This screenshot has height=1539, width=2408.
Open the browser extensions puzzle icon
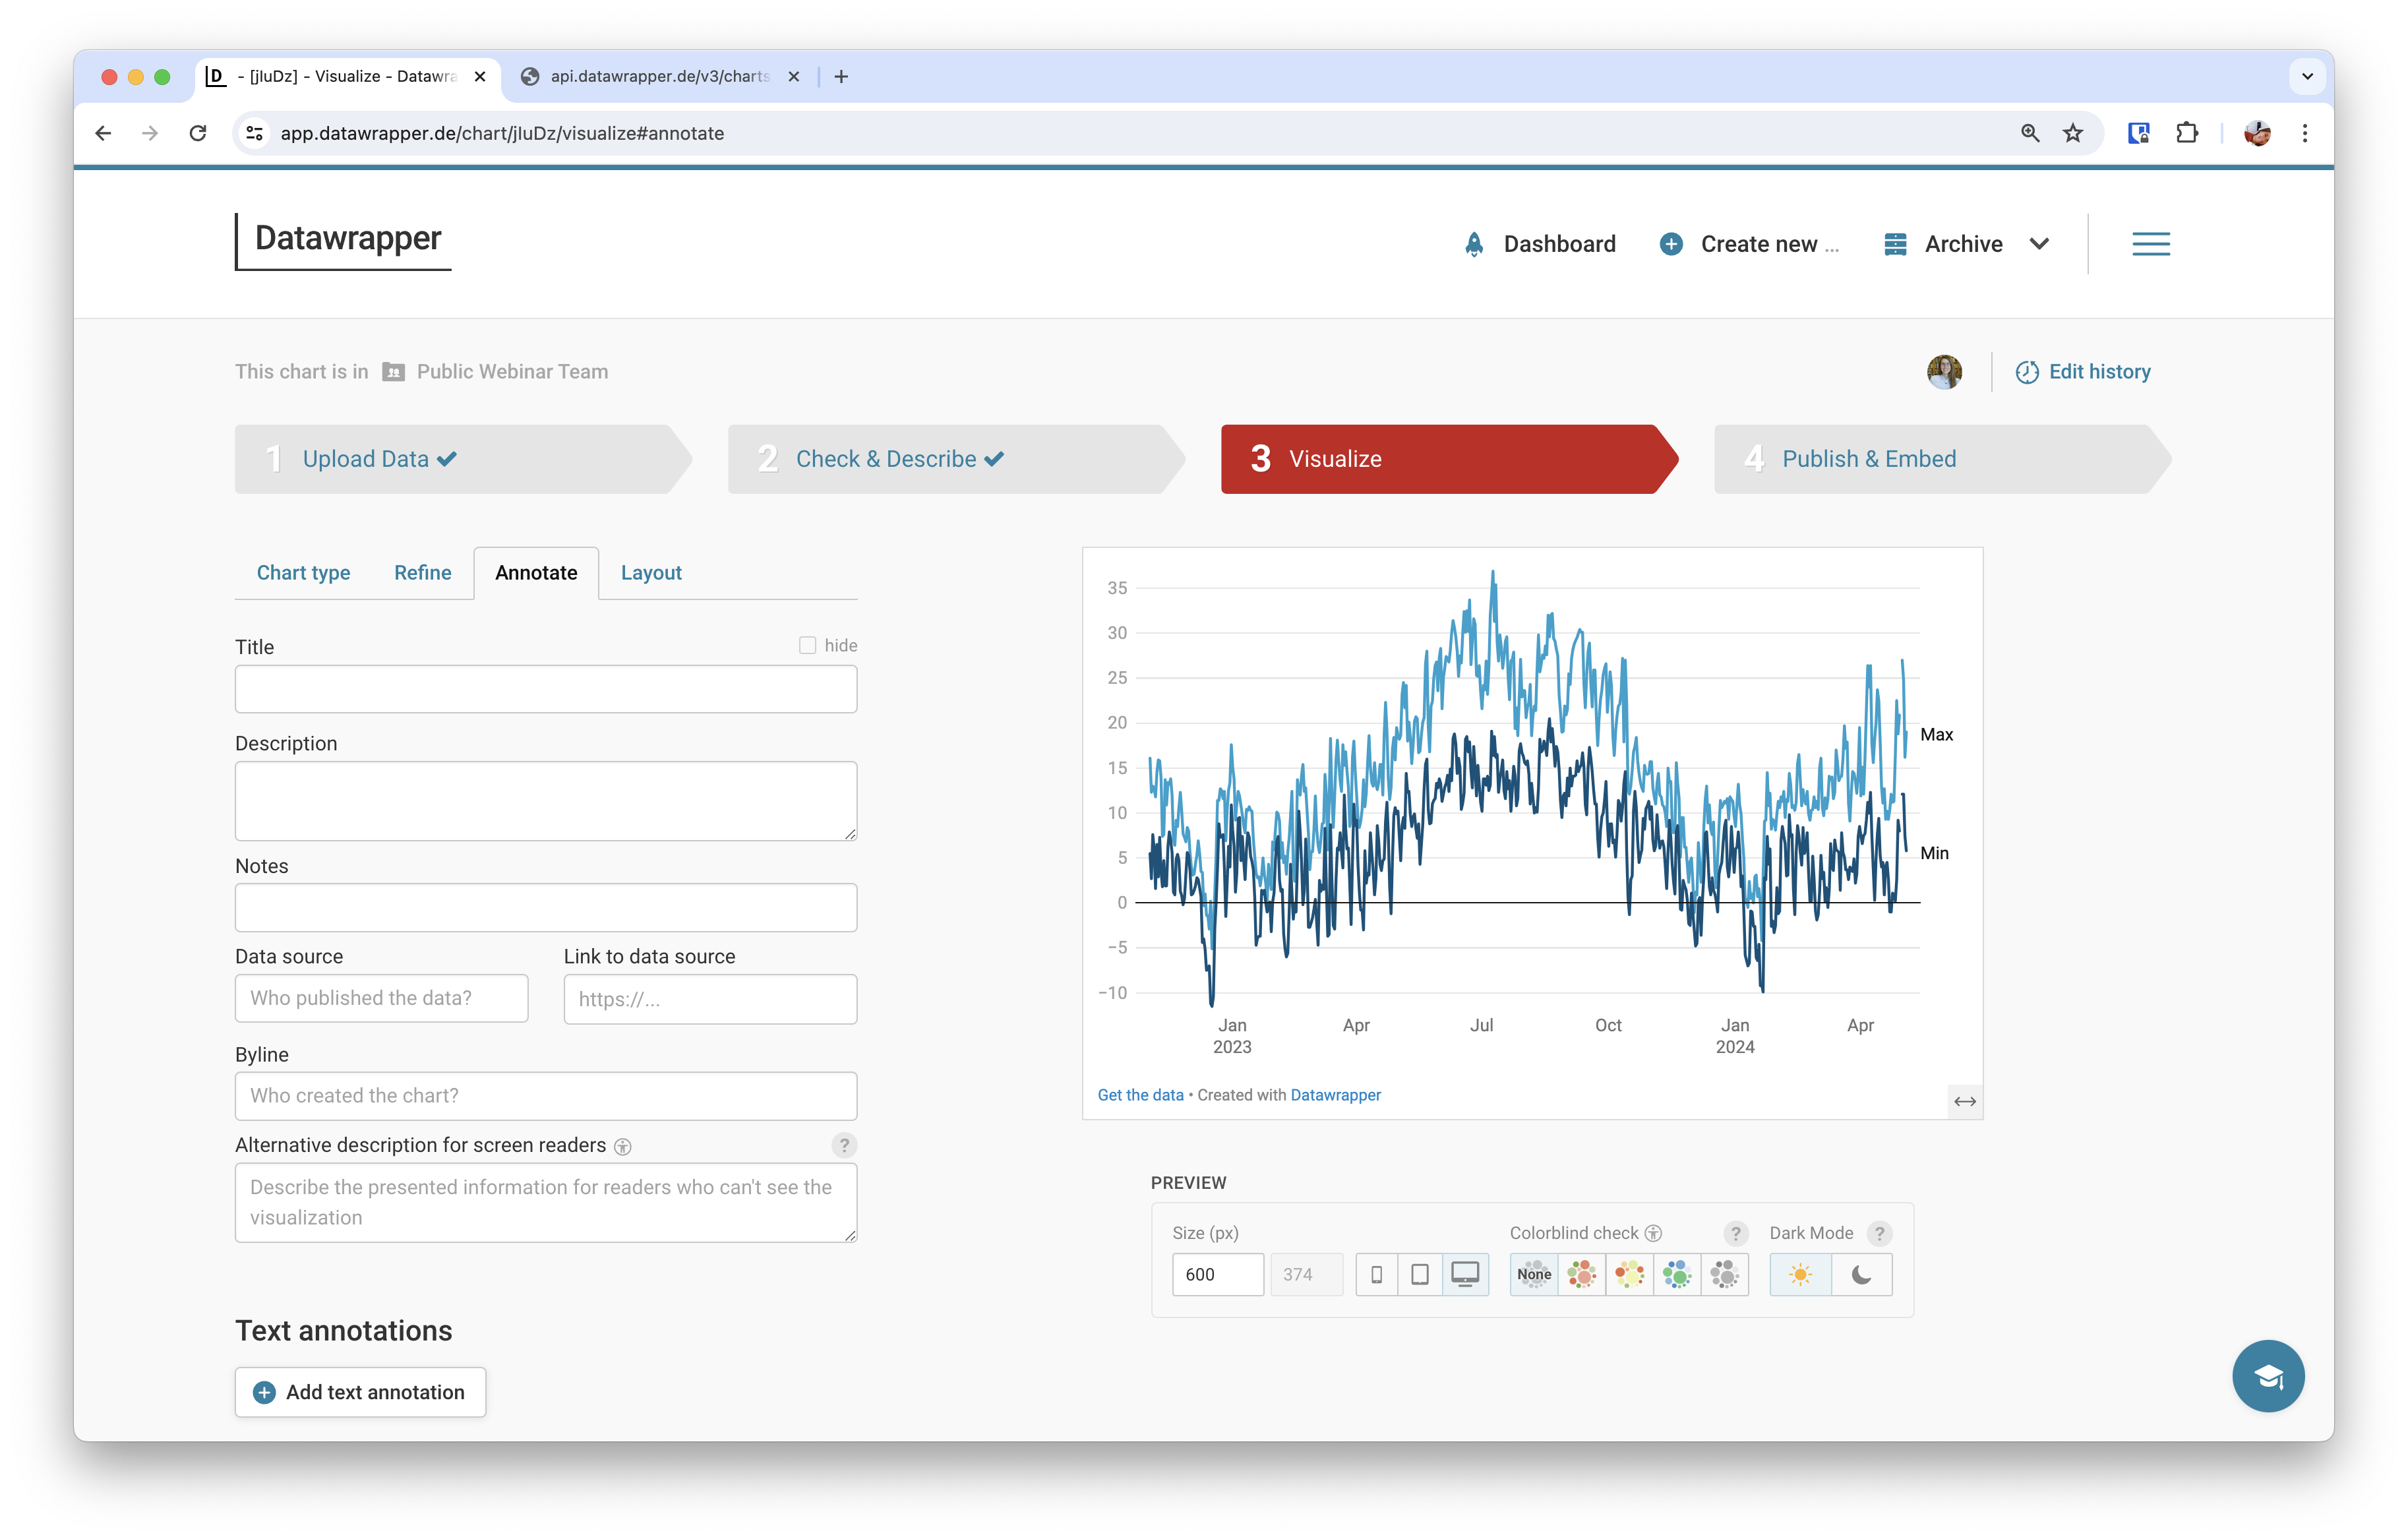[2187, 133]
